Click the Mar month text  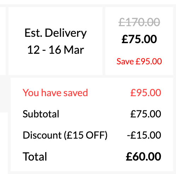[74, 50]
